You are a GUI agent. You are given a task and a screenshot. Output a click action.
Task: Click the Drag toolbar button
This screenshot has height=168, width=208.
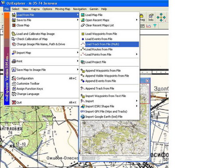[x=142, y=17]
